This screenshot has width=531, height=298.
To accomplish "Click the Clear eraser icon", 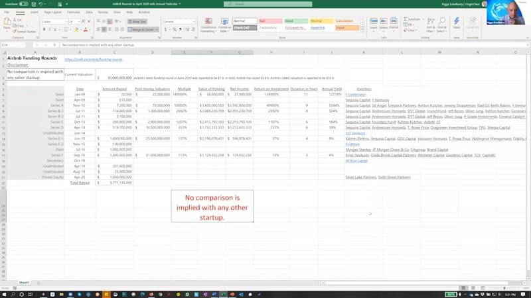I will 406,30.
